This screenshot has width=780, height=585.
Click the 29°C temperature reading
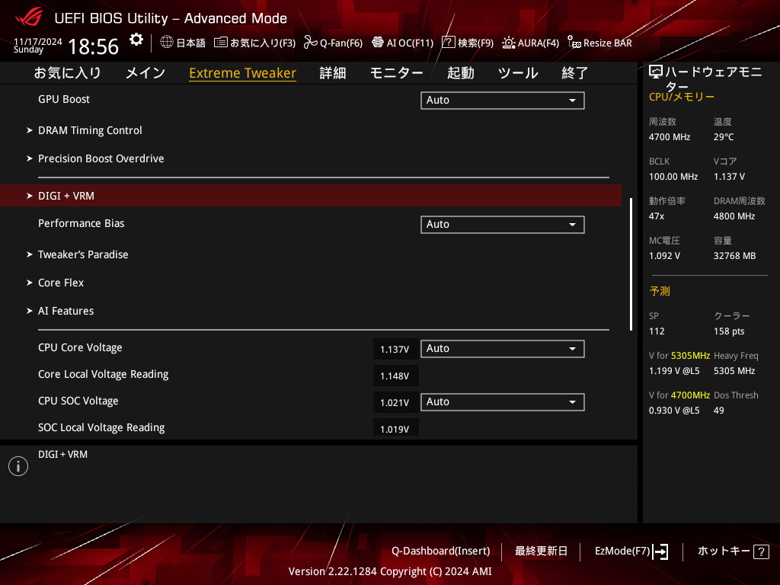tap(724, 137)
